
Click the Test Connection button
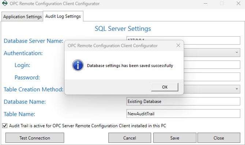[35, 138]
